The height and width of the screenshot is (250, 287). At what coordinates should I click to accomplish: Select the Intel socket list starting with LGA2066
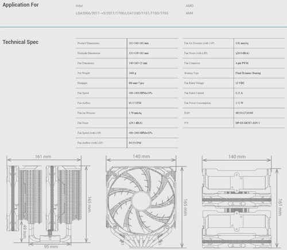[122, 13]
